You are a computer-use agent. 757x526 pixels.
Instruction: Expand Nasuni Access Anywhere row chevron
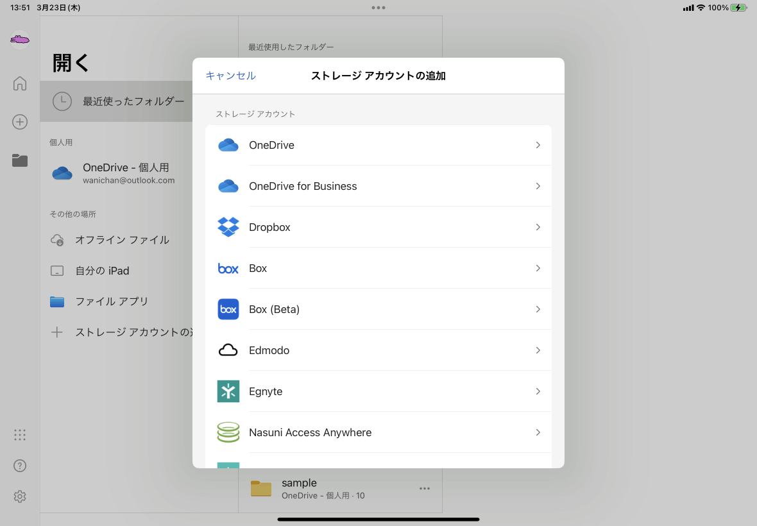tap(538, 432)
